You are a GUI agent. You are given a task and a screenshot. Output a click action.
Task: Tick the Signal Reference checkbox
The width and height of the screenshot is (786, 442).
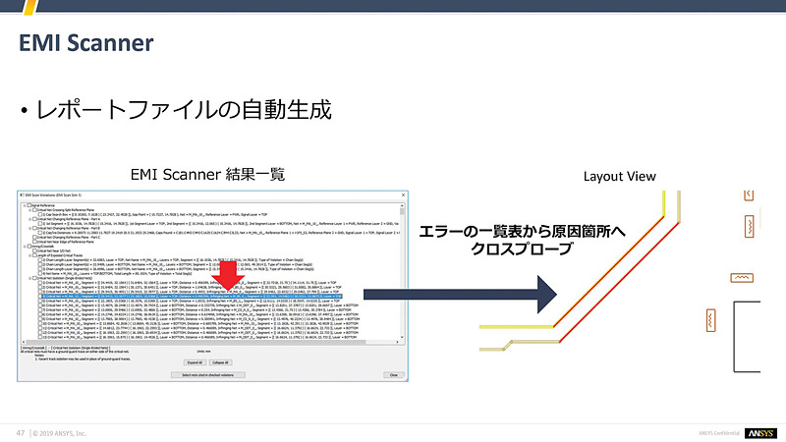[29, 205]
